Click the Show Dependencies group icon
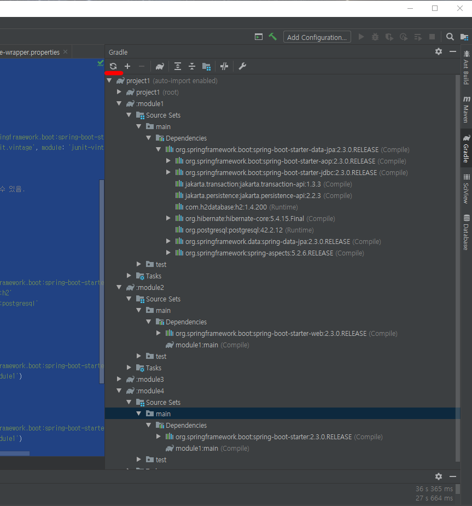Screen dimensions: 472x506 (207, 67)
